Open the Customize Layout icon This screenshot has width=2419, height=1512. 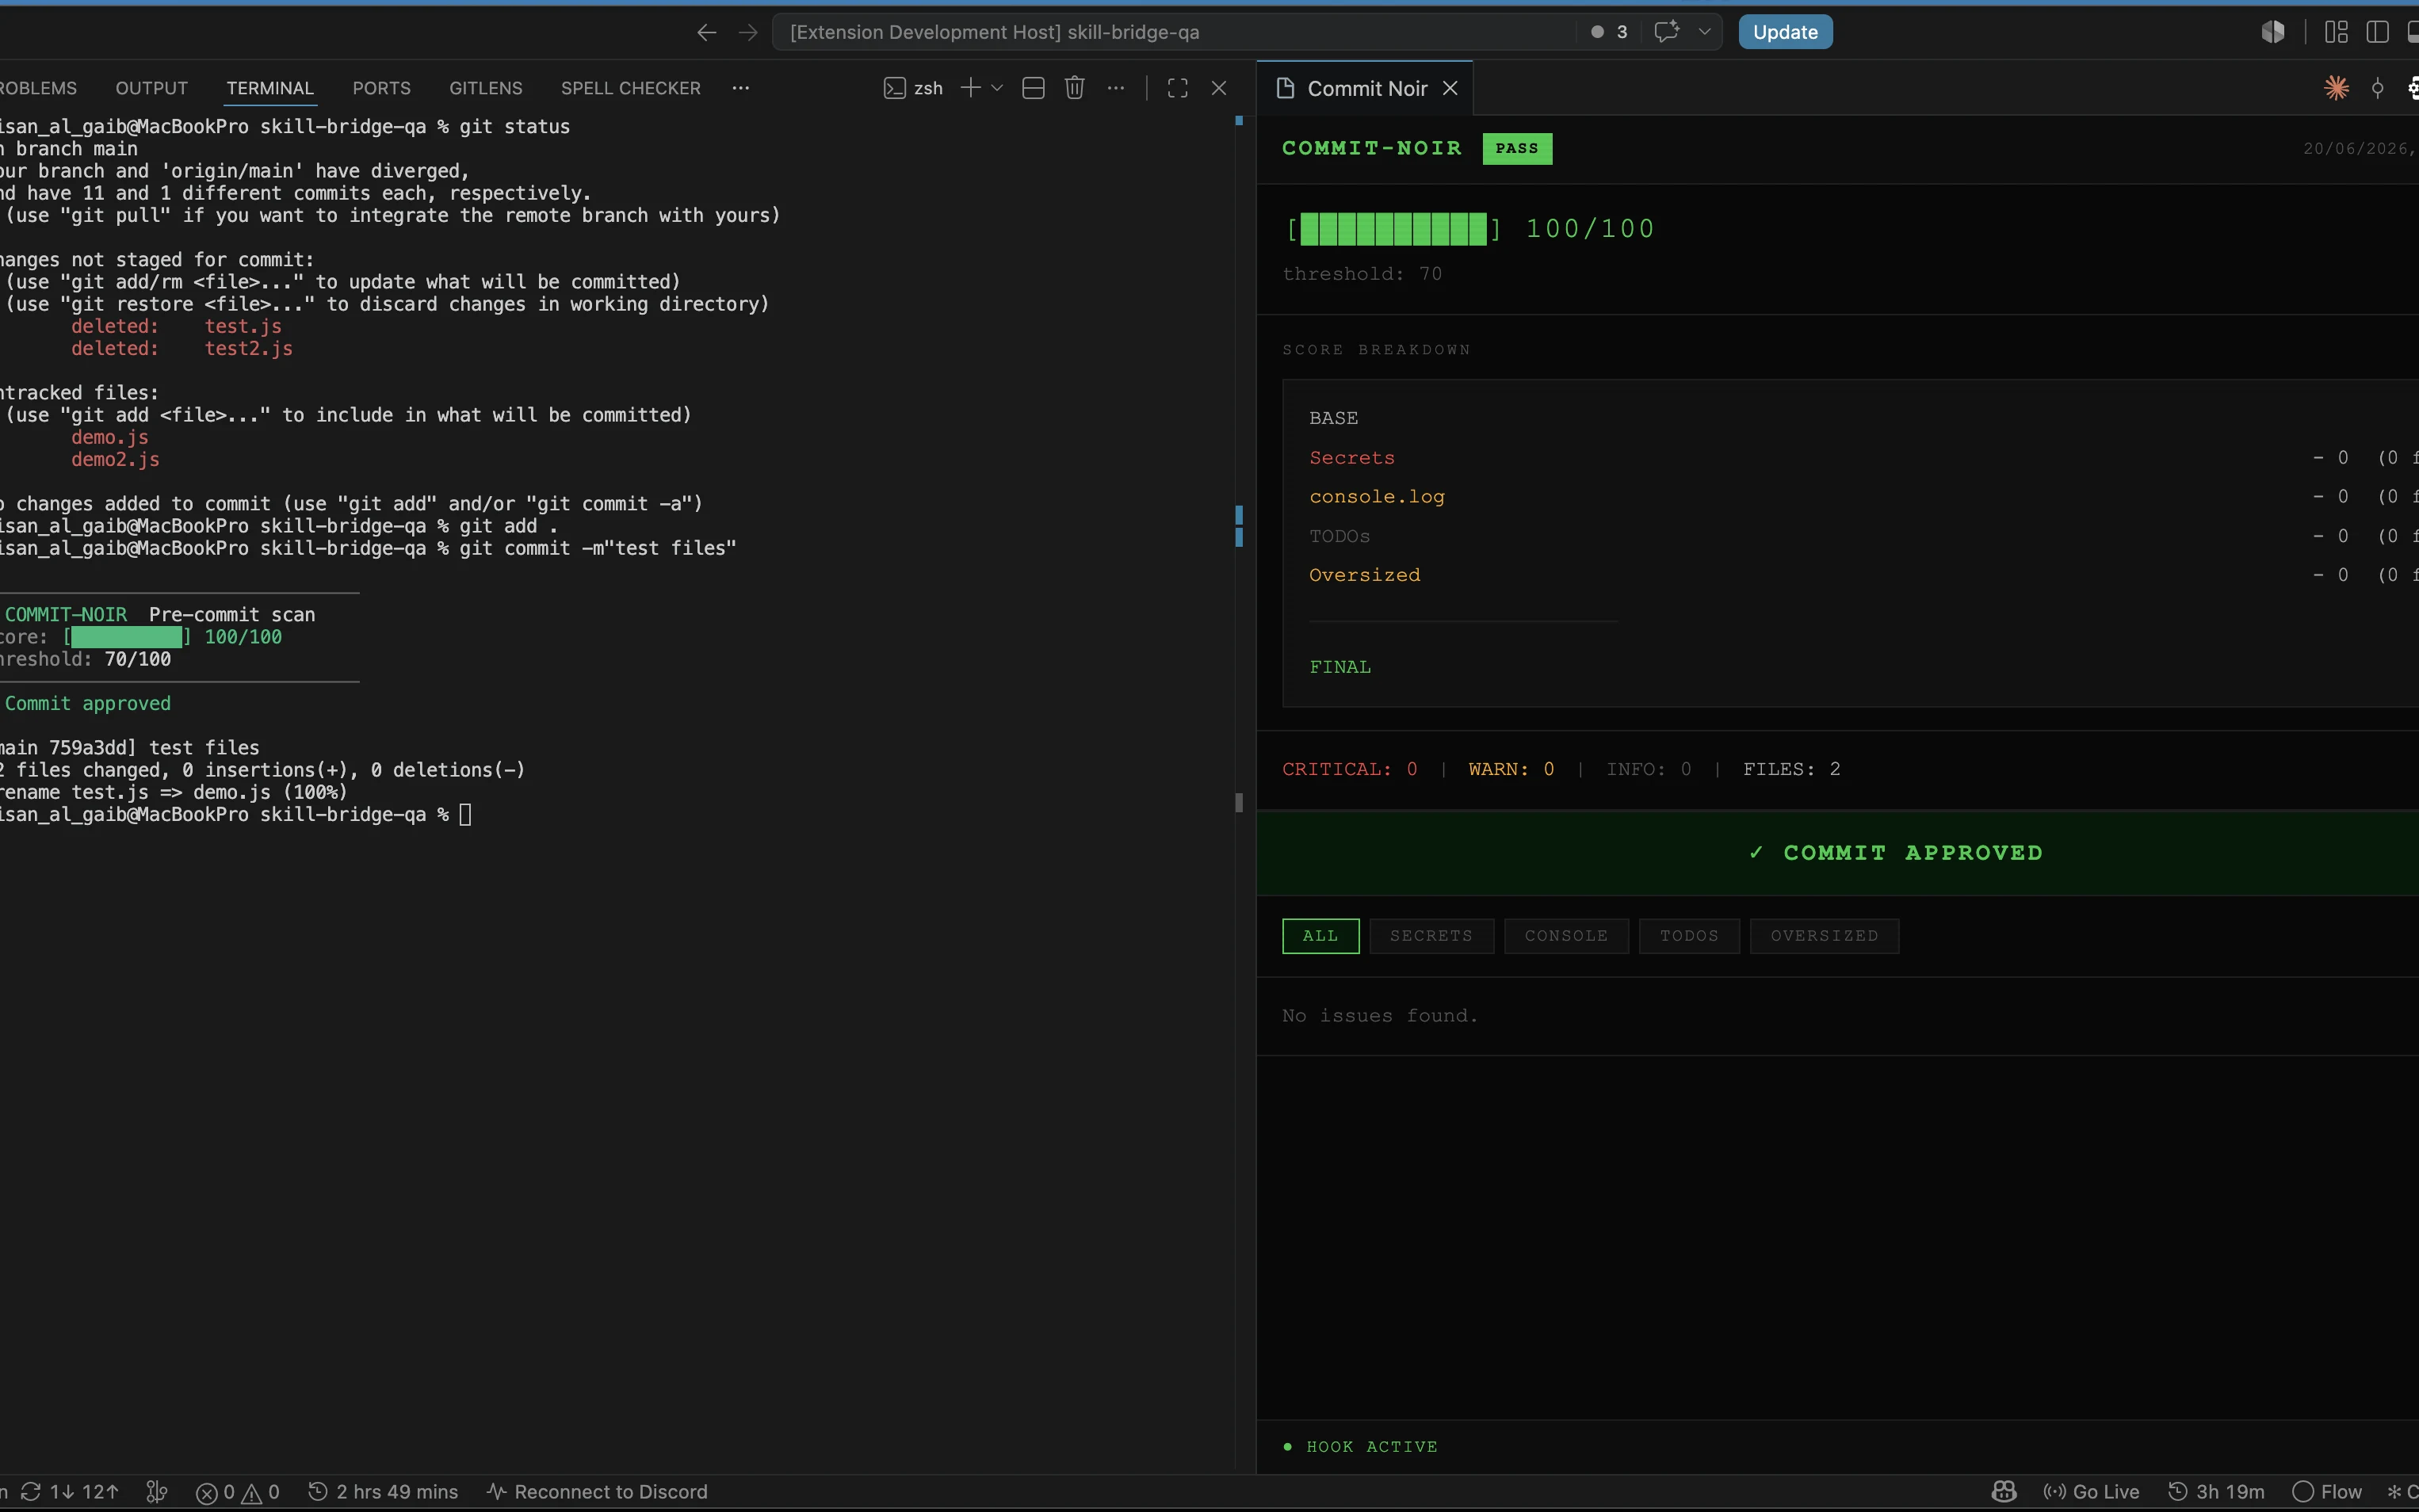click(x=2336, y=32)
